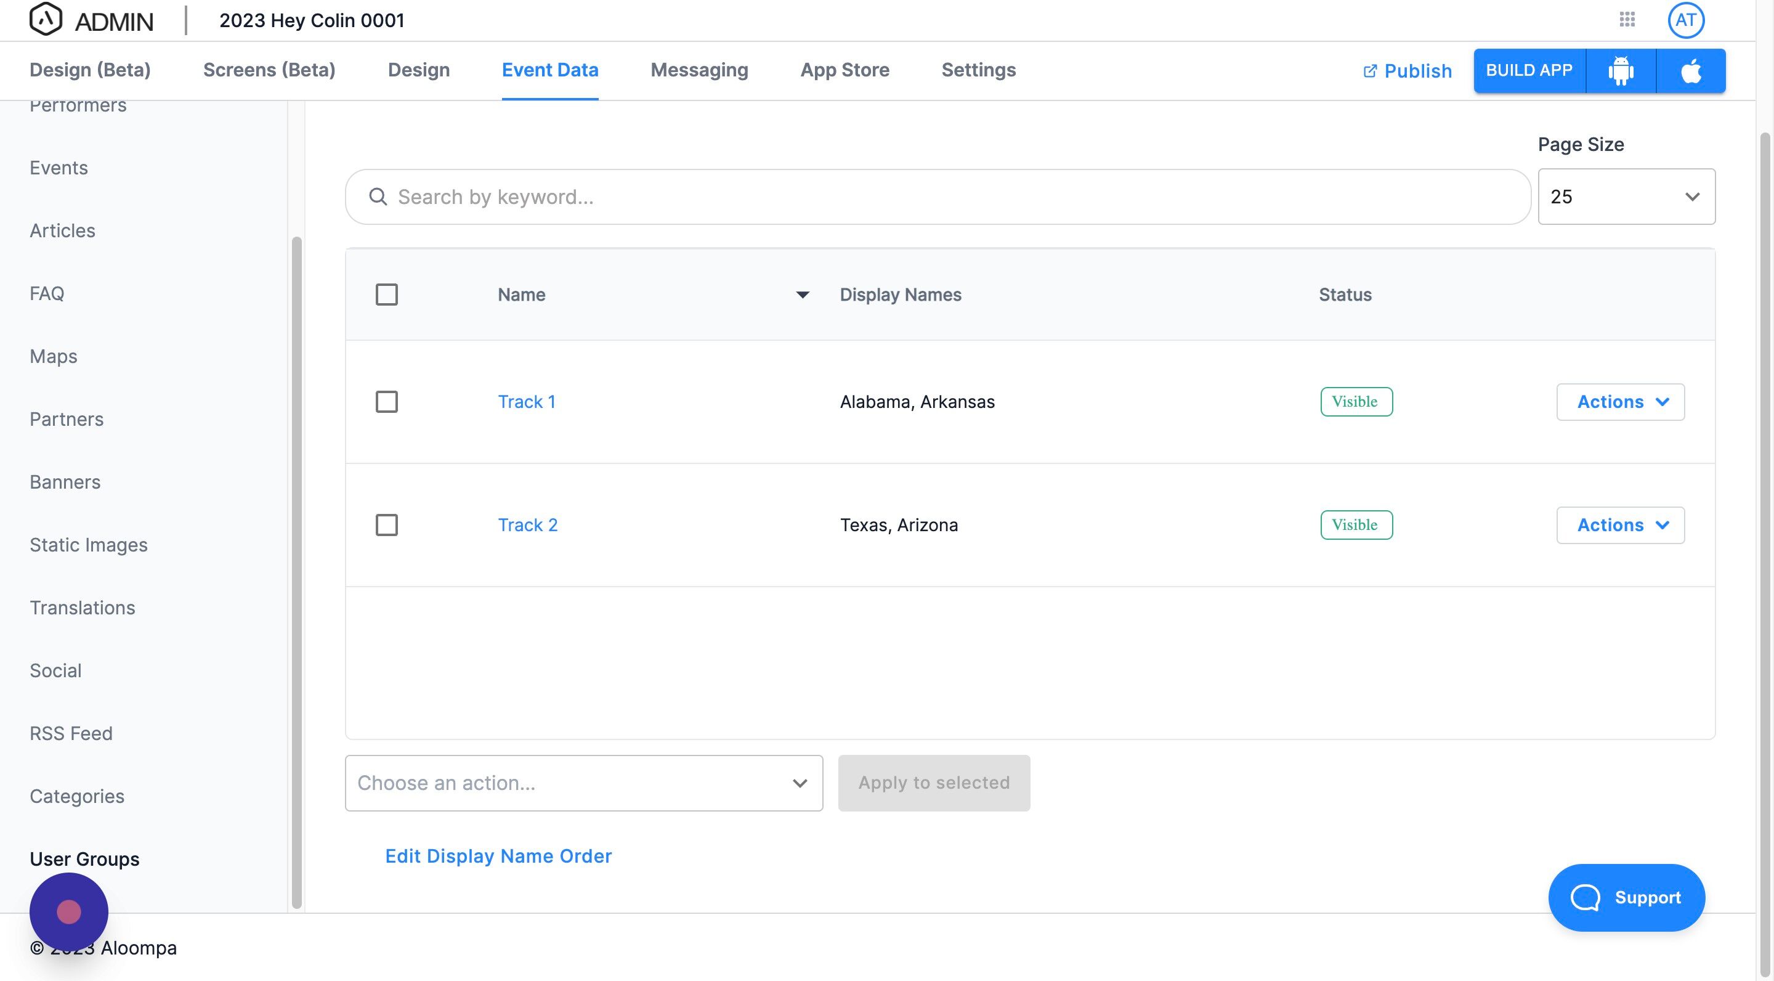The image size is (1774, 981).
Task: Expand Actions dropdown for Track 1
Action: (1621, 402)
